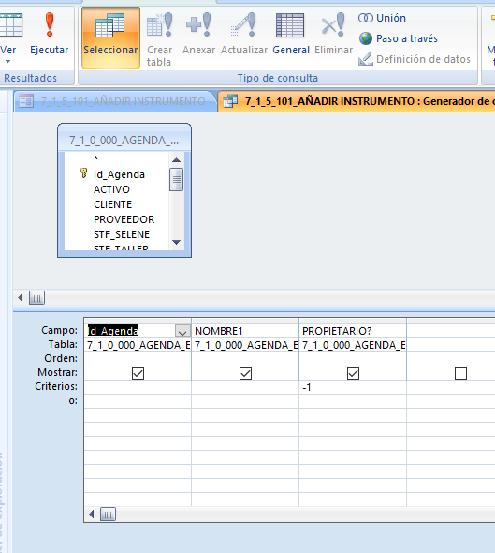Run the query with Ejecutar

(x=50, y=34)
